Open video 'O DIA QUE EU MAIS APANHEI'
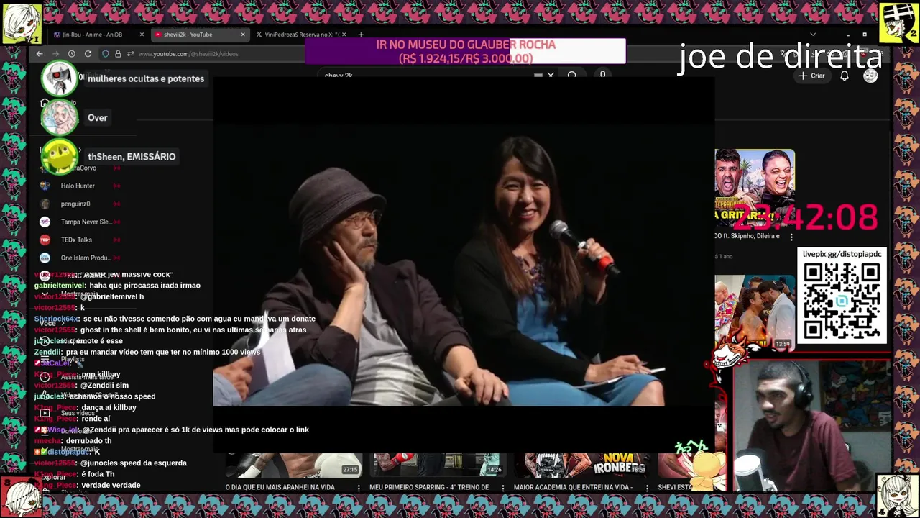Viewport: 920px width, 518px height. (280, 487)
